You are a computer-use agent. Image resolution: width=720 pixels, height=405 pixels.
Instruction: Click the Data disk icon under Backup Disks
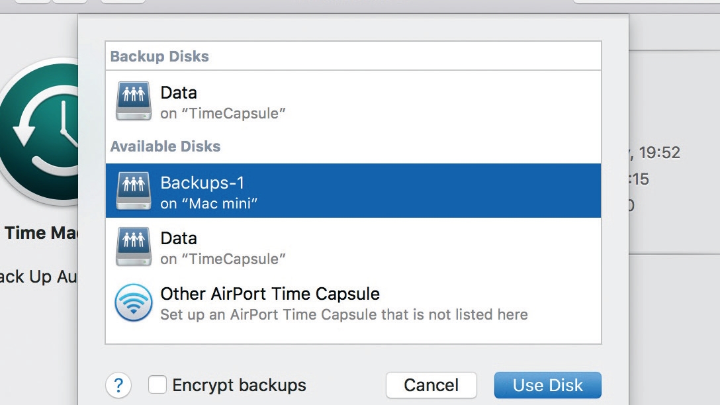pos(133,101)
